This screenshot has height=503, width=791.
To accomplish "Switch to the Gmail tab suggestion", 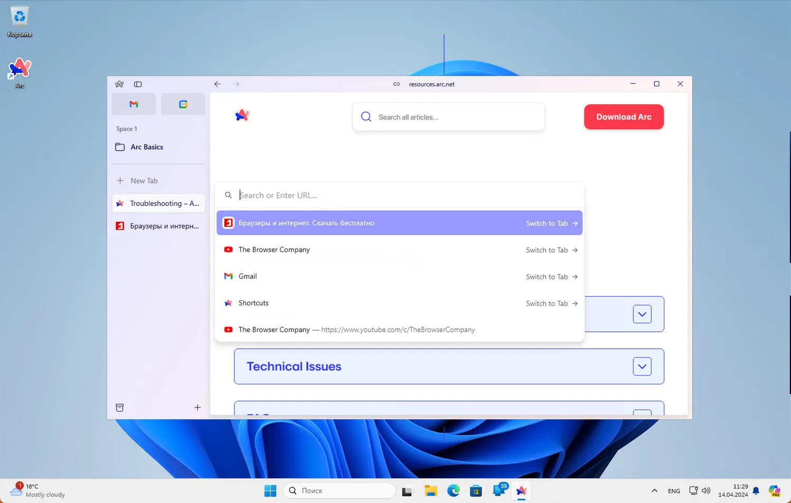I will coord(400,277).
